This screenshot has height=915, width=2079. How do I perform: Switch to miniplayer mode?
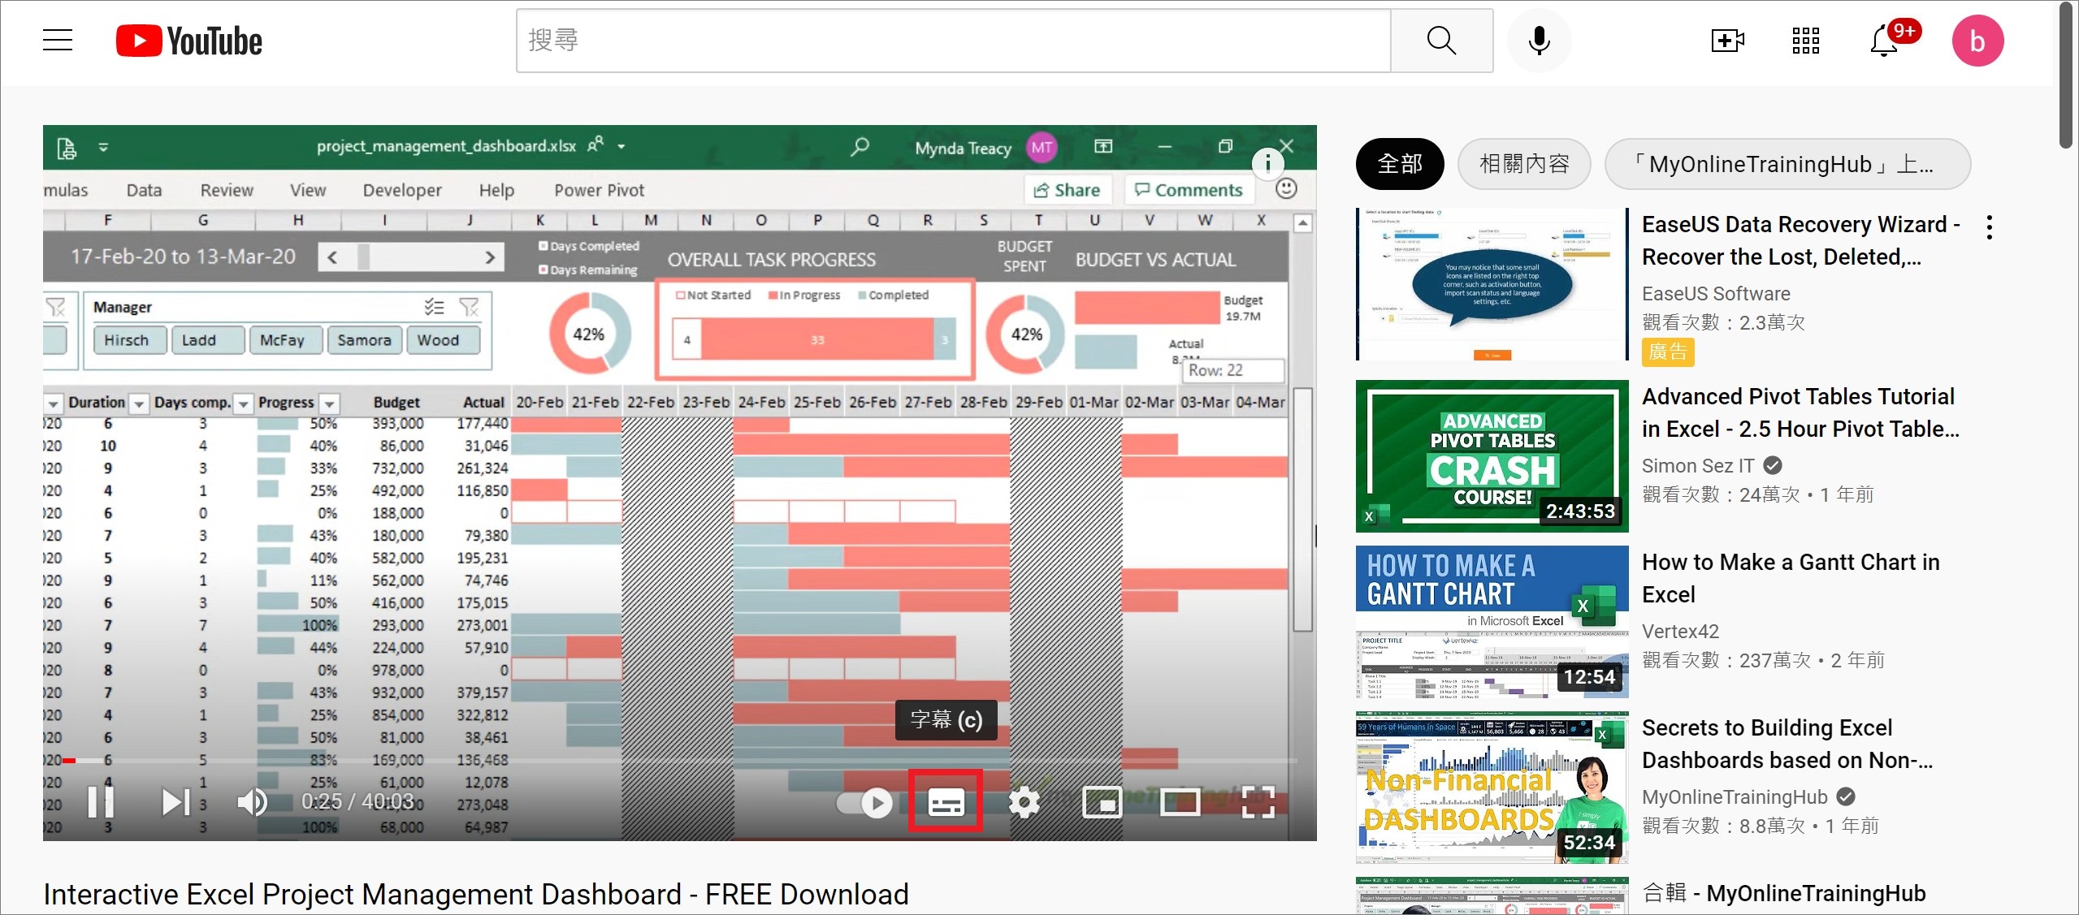pyautogui.click(x=1102, y=802)
